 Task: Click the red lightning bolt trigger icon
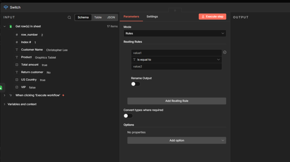63,95
